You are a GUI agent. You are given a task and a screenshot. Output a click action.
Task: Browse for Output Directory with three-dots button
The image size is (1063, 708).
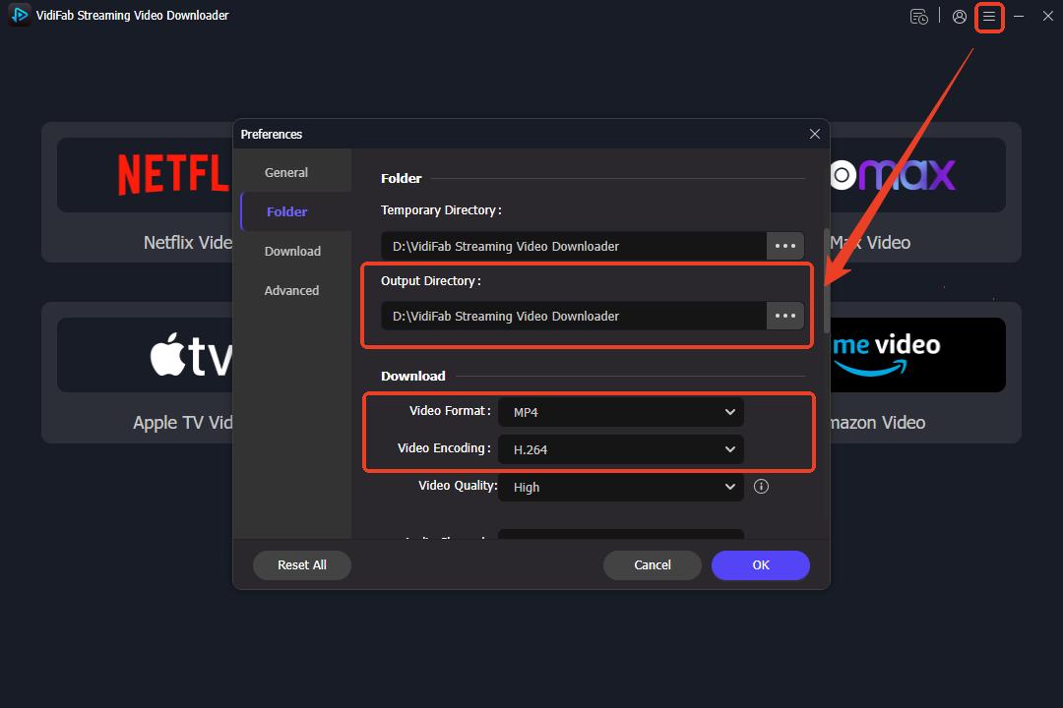(x=785, y=316)
